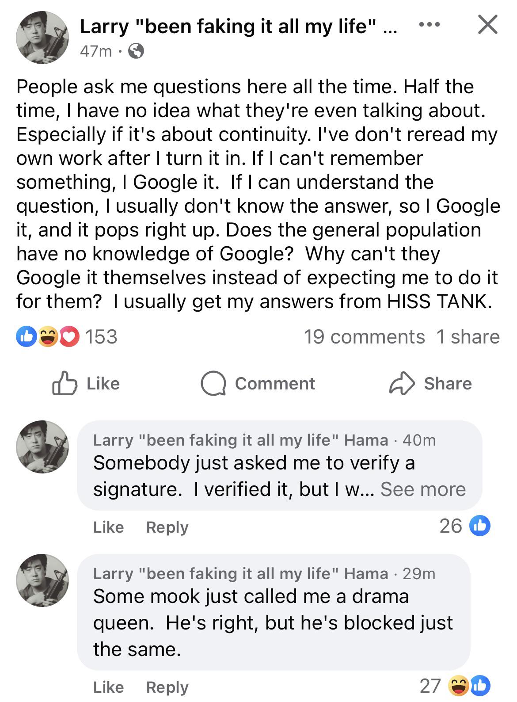
Task: Tap the Share arrow icon
Action: [x=402, y=384]
